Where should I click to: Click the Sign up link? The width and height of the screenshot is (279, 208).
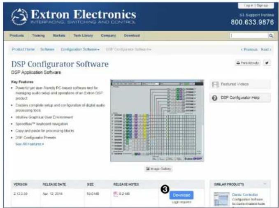coord(263,5)
